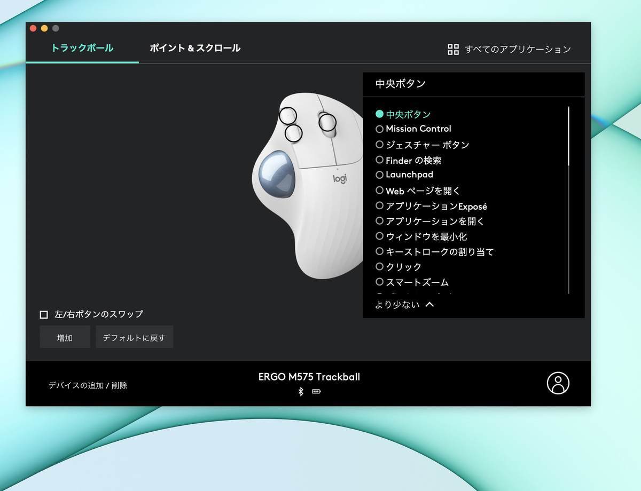The width and height of the screenshot is (641, 491).
Task: Click the yellow minimize window button
Action: pos(44,28)
